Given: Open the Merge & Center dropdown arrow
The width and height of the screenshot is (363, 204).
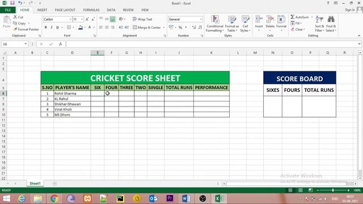Looking at the screenshot, I should [164, 27].
